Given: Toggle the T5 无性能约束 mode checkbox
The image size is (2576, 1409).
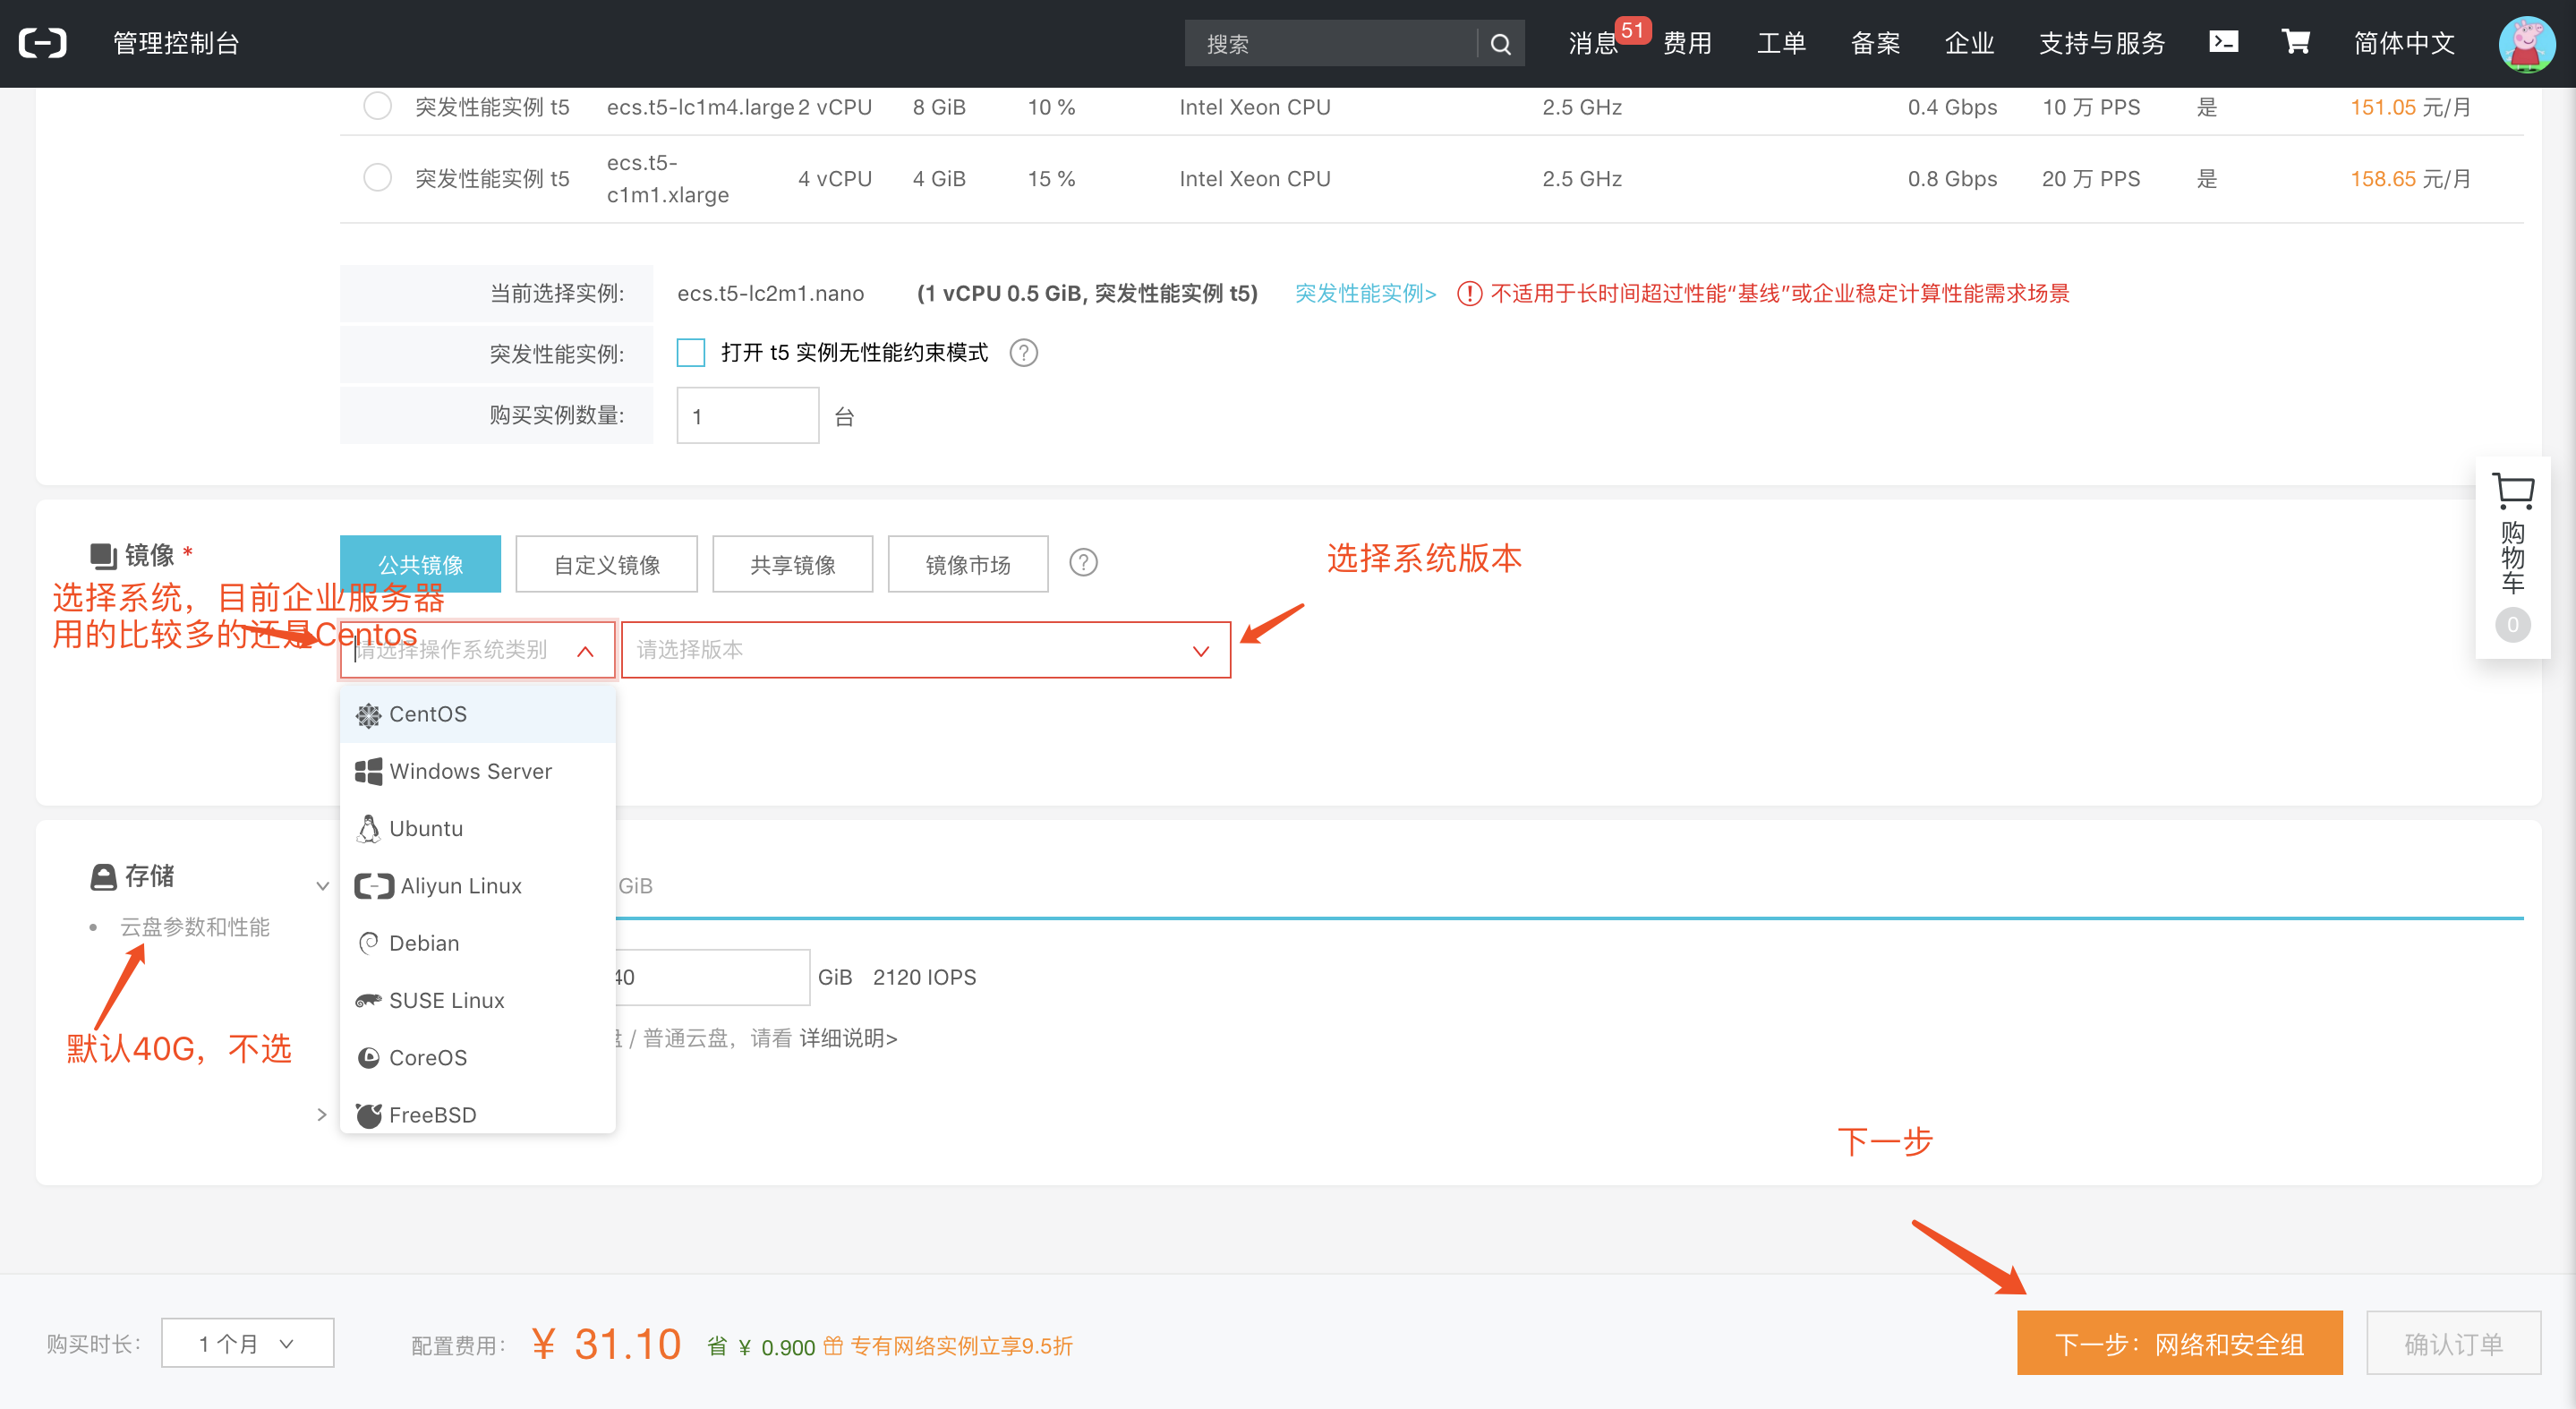Looking at the screenshot, I should click(688, 354).
